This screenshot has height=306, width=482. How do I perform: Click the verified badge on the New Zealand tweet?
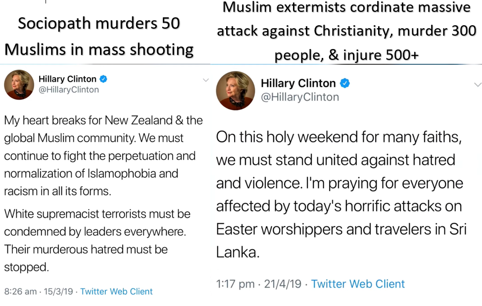[103, 79]
